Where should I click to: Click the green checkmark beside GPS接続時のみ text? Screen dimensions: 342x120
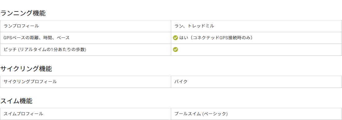(175, 38)
